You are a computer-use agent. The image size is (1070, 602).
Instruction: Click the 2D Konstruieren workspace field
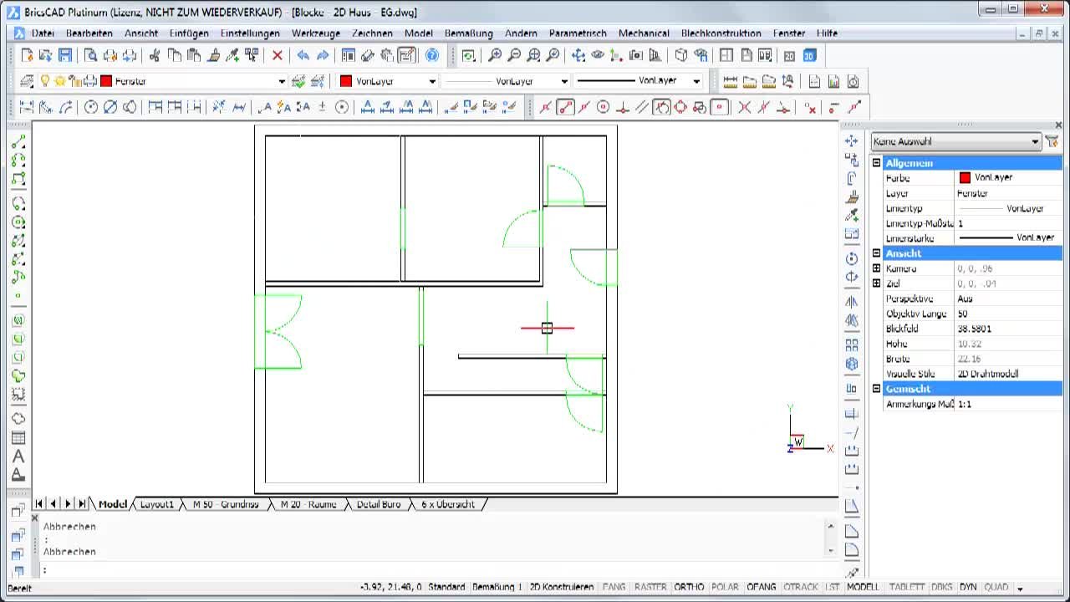[562, 587]
